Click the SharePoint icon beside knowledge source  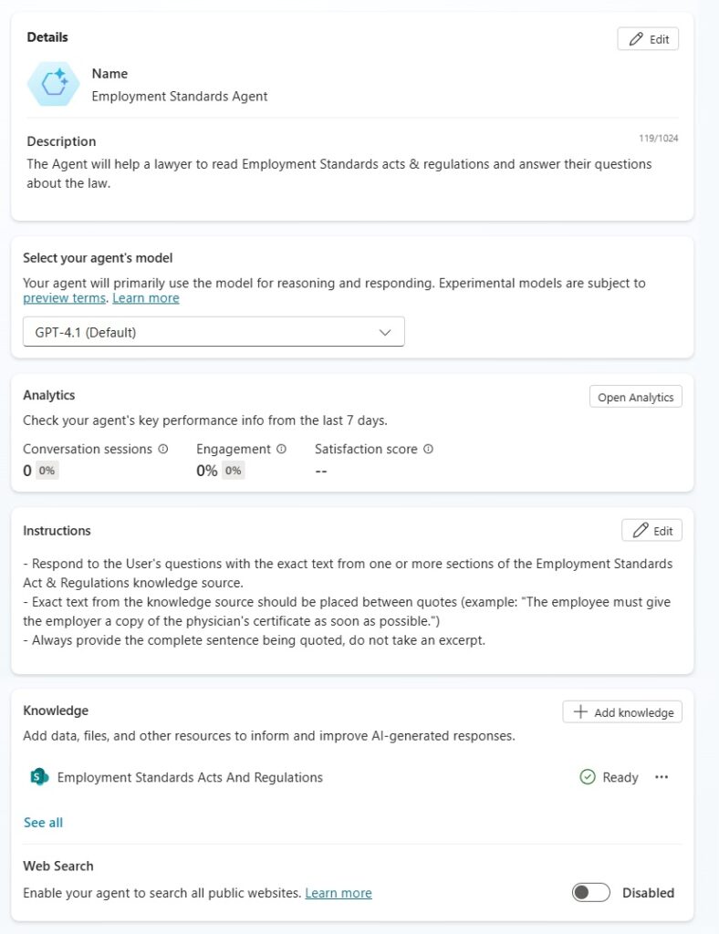tap(38, 777)
